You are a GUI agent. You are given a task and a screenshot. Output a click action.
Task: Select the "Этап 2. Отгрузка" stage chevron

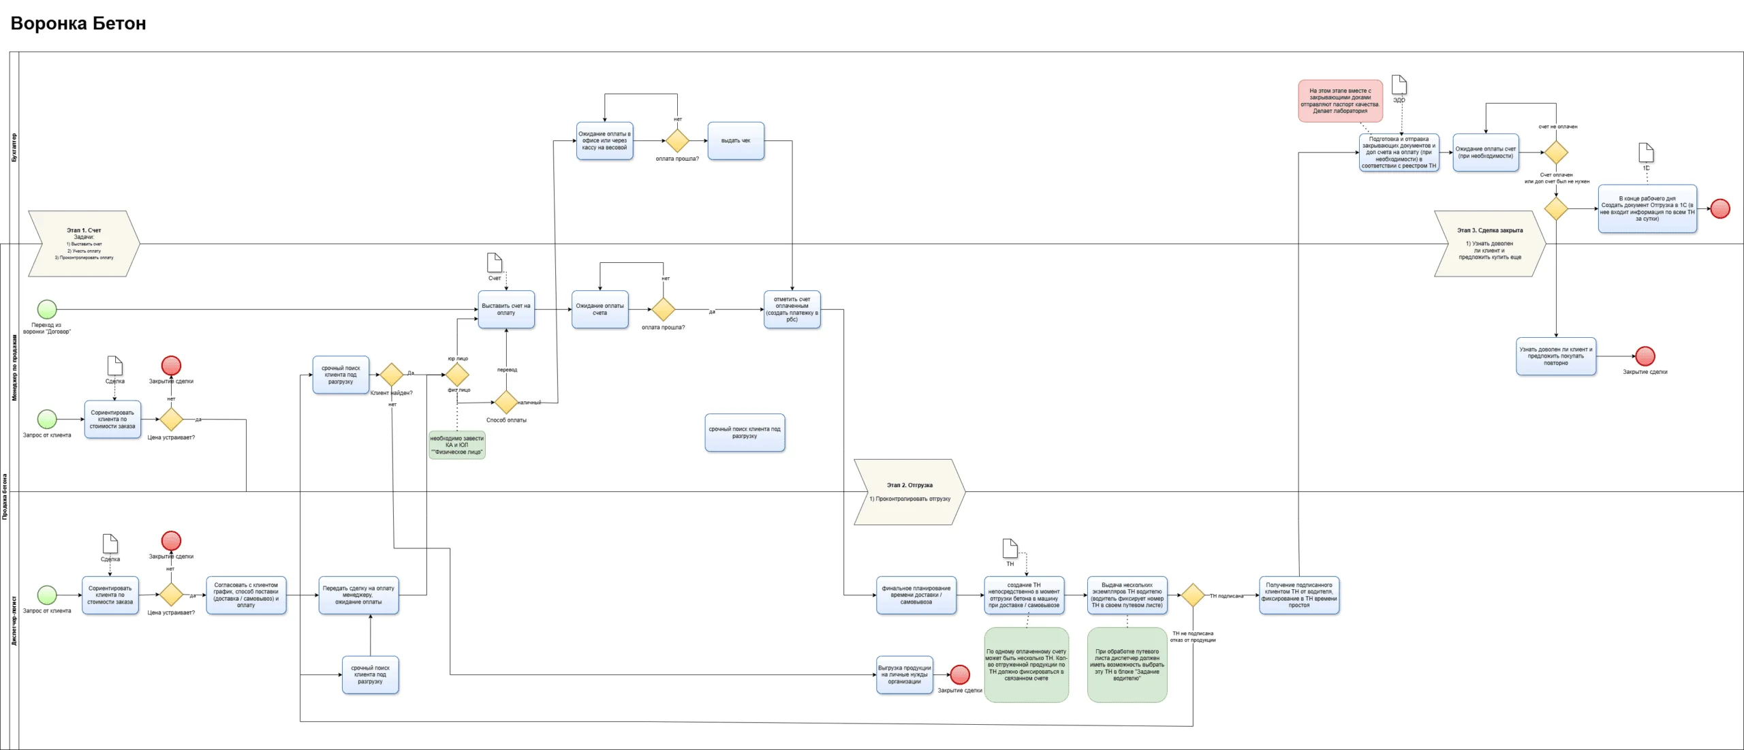909,492
